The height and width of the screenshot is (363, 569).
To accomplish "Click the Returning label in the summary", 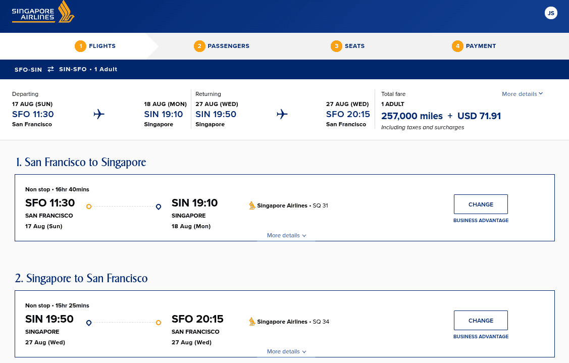I will coord(208,94).
